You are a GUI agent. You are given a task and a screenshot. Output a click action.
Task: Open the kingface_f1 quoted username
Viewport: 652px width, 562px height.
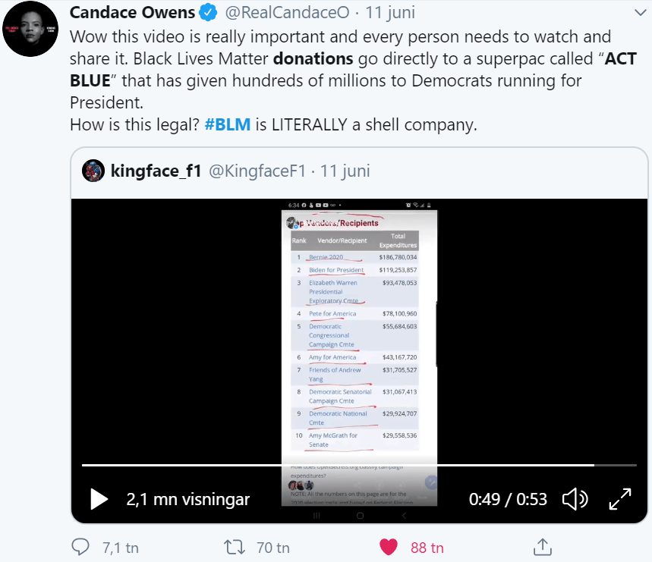156,171
